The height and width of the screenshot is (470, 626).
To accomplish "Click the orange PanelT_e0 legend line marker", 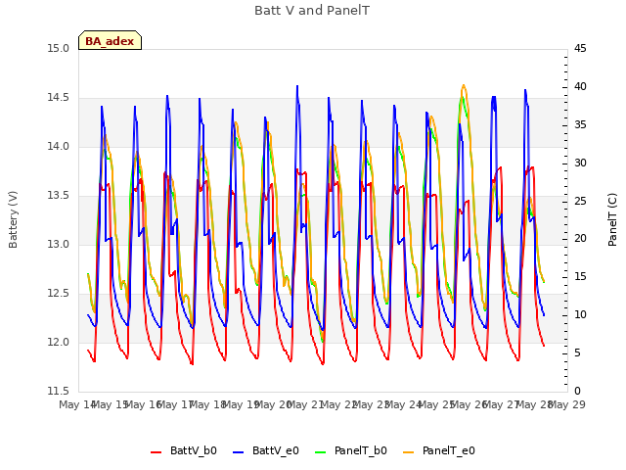I will (x=409, y=452).
